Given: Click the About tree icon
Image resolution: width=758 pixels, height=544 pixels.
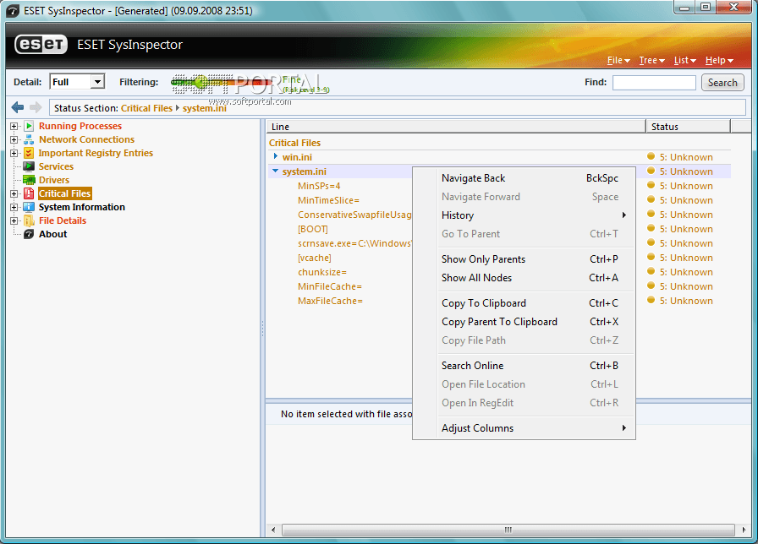Looking at the screenshot, I should [29, 234].
